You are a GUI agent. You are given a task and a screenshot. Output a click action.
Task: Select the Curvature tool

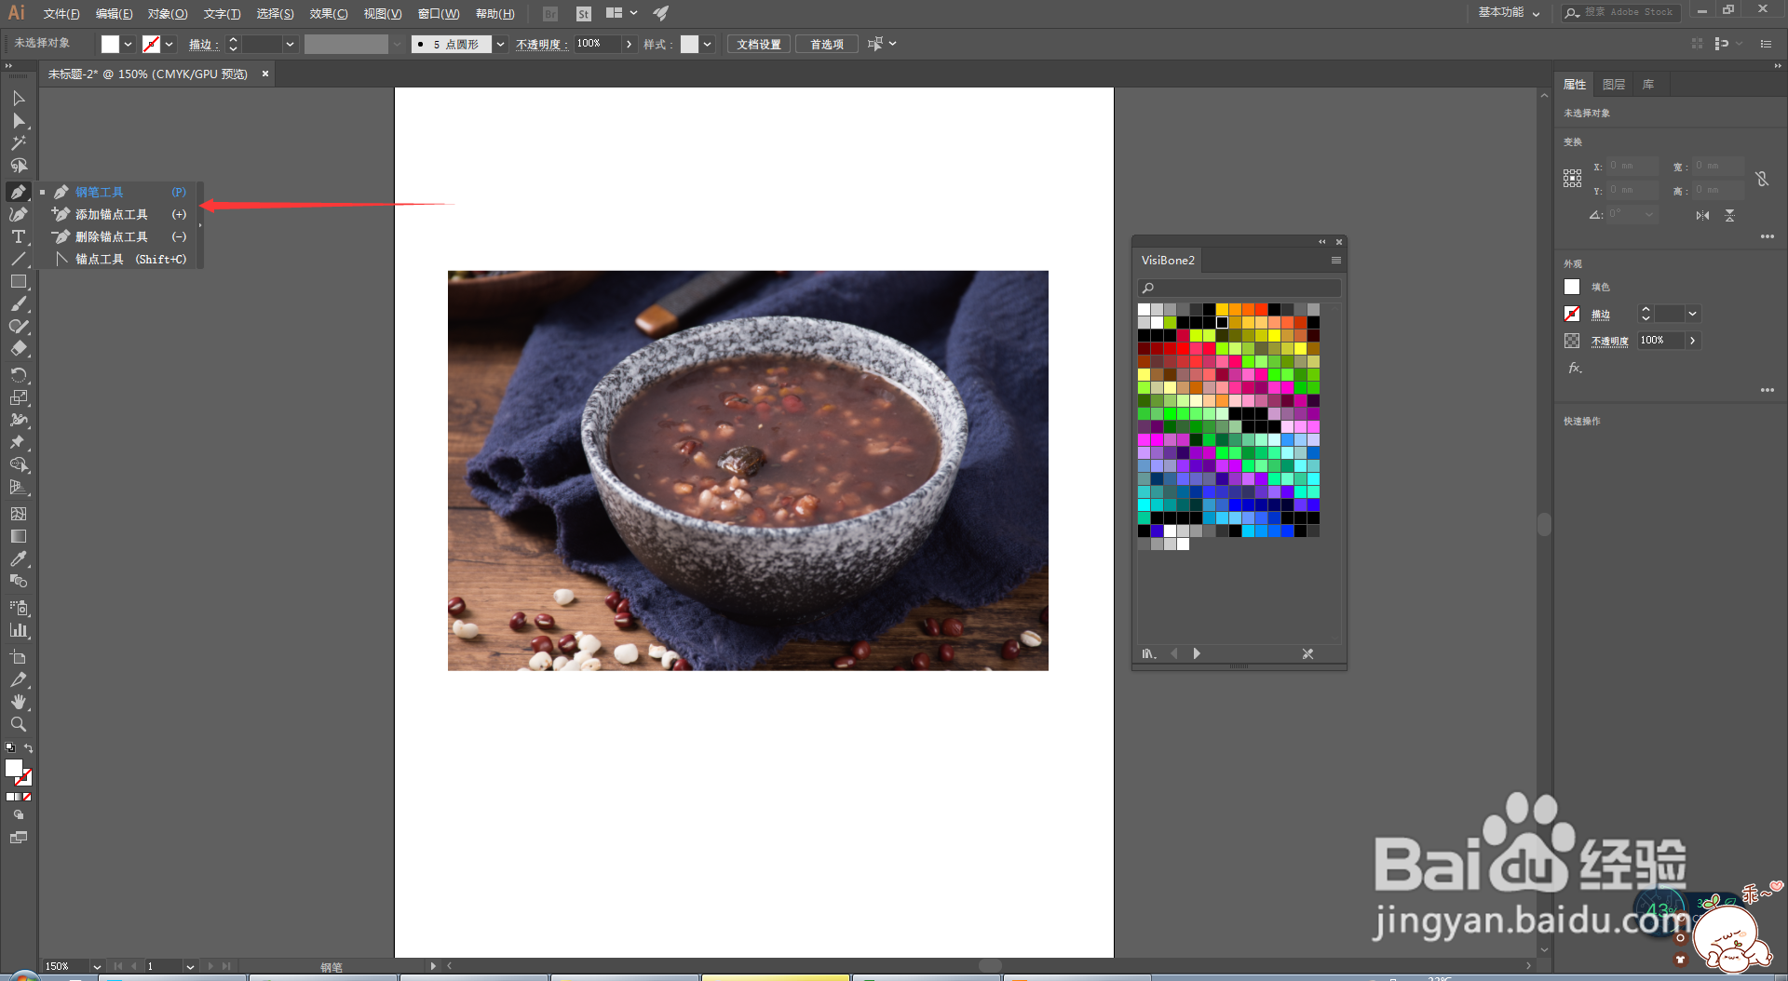click(x=19, y=214)
